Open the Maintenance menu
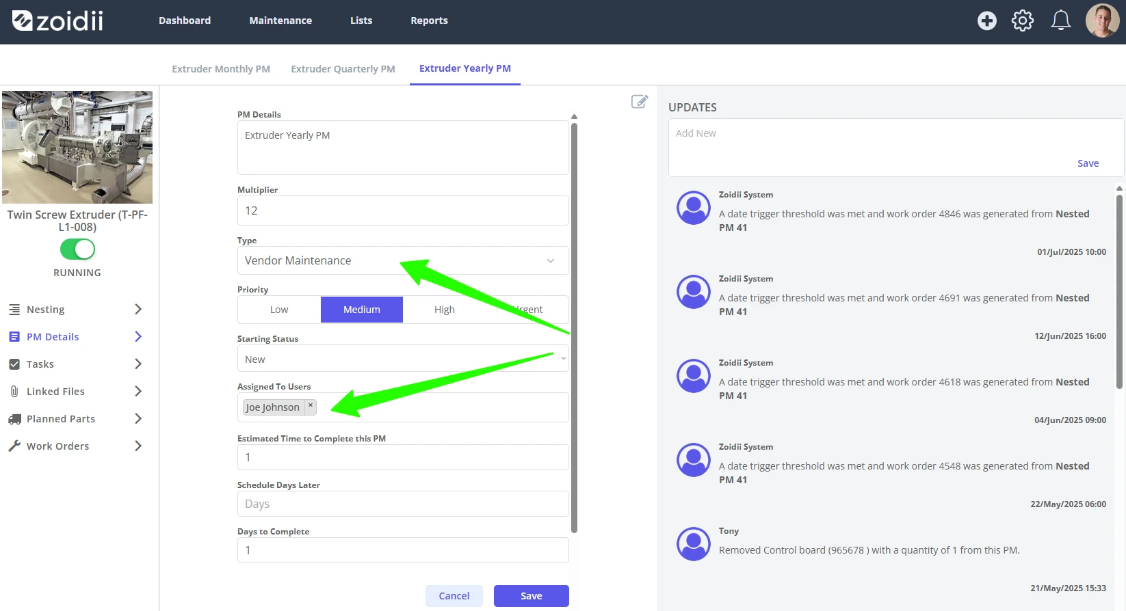The height and width of the screenshot is (611, 1126). click(280, 21)
